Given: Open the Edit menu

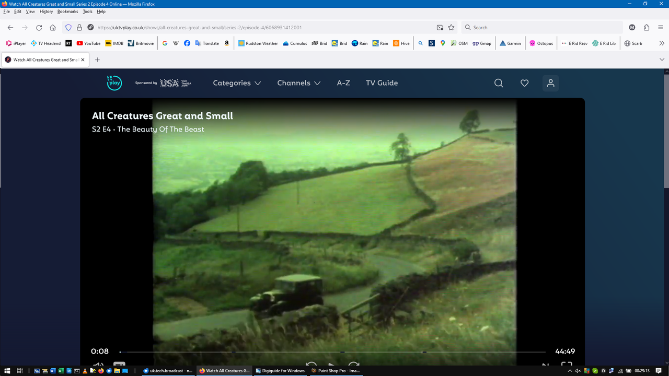Looking at the screenshot, I should [18, 11].
